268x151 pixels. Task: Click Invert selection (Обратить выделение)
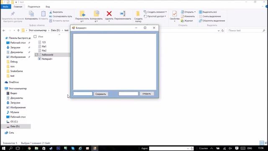[212, 21]
